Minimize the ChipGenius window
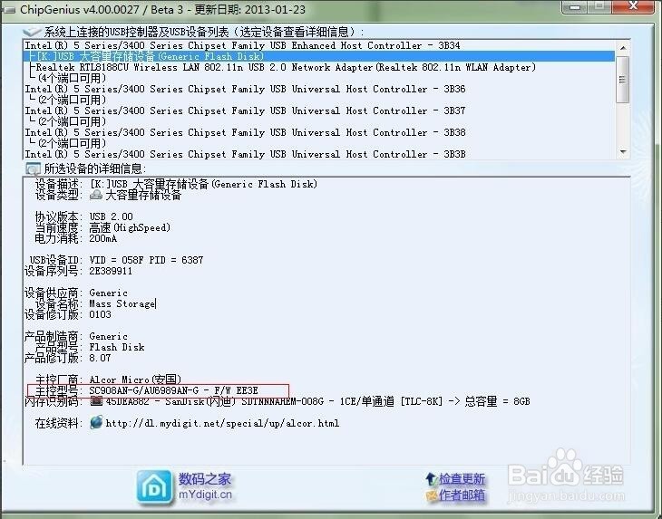The image size is (662, 519). [x=574, y=6]
